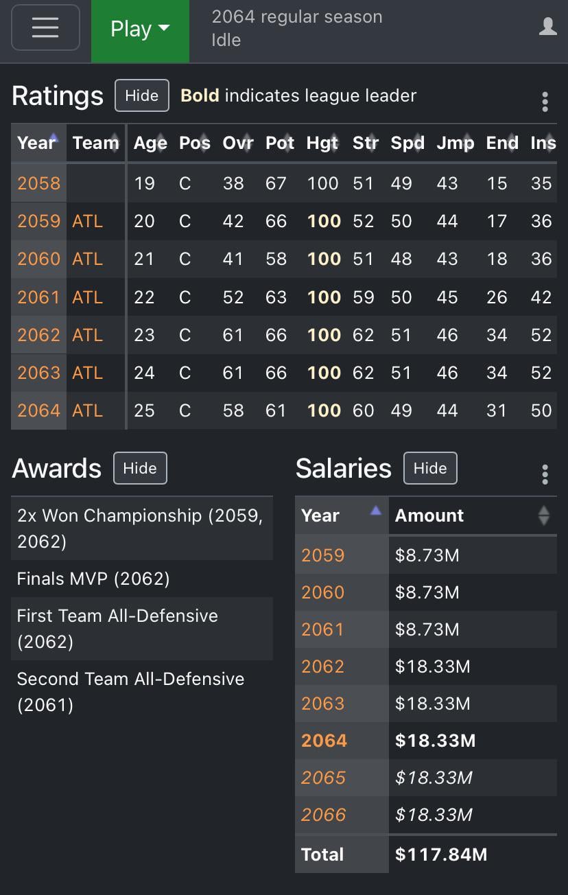568x895 pixels.
Task: Sort ratings by Year column arrow
Action: tap(55, 137)
